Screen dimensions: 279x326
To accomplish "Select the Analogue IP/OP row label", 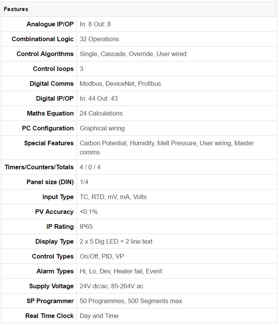I will coord(50,24).
